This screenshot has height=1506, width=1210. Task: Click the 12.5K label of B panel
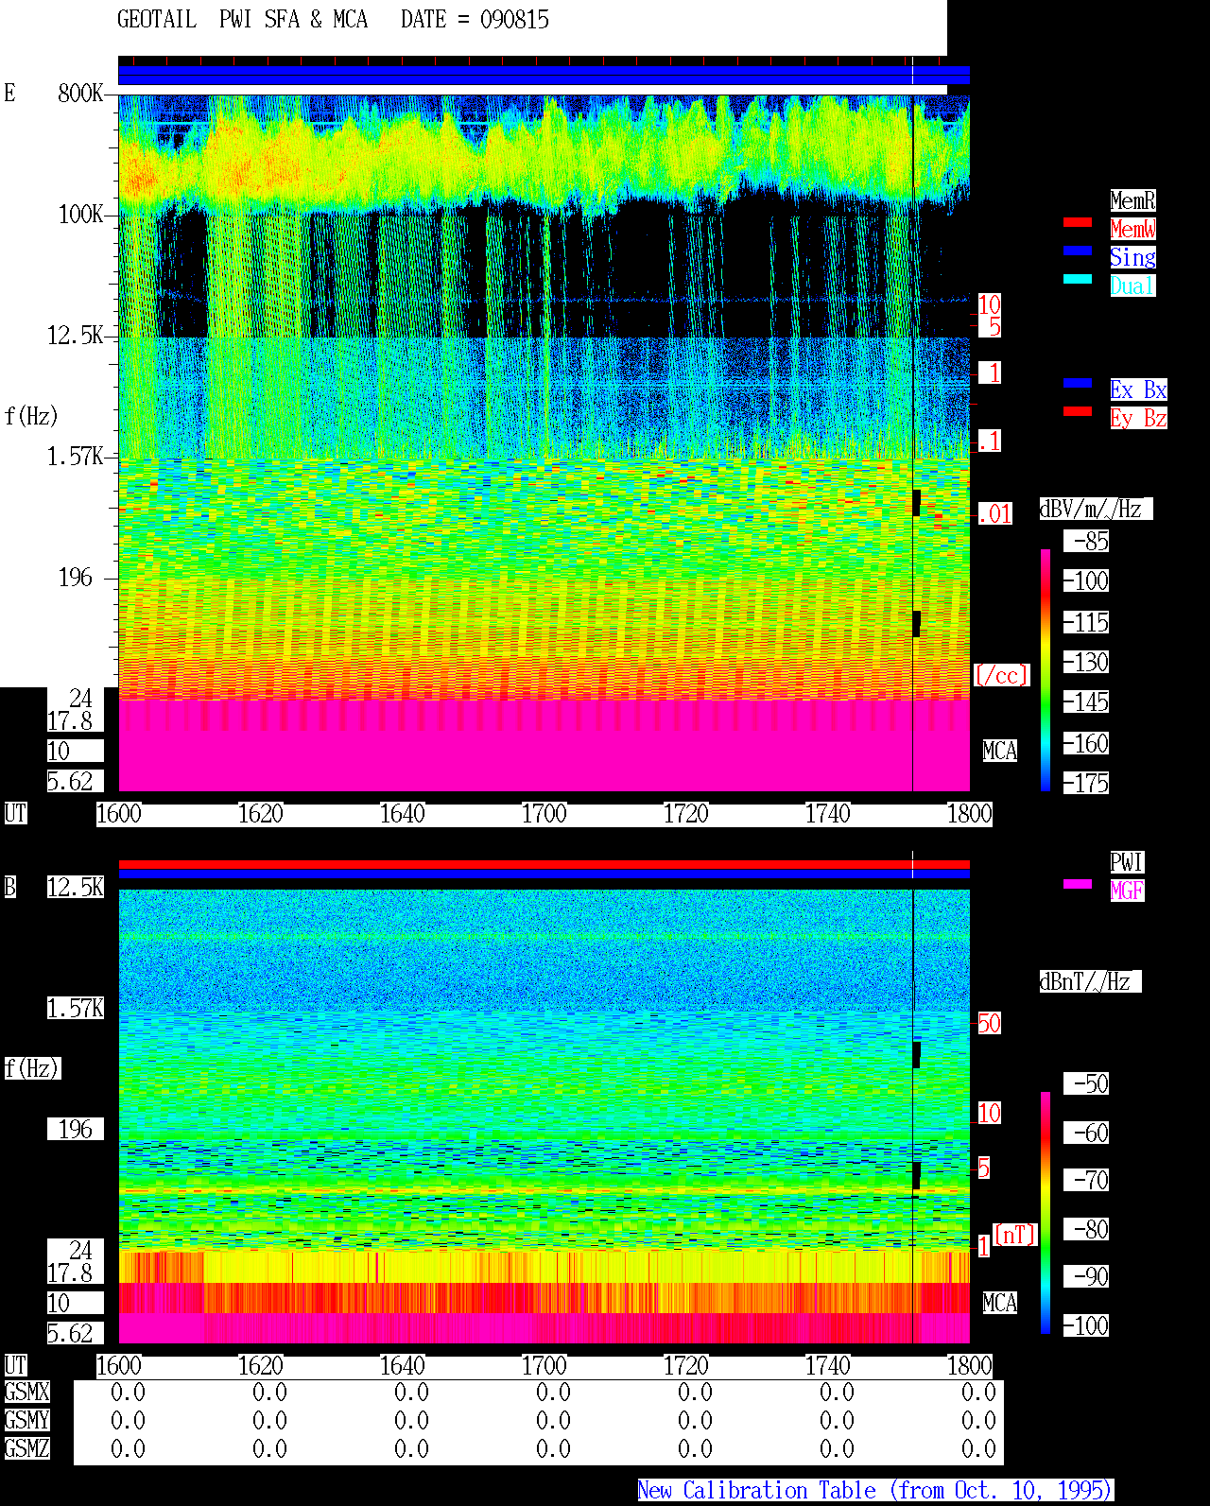click(76, 887)
